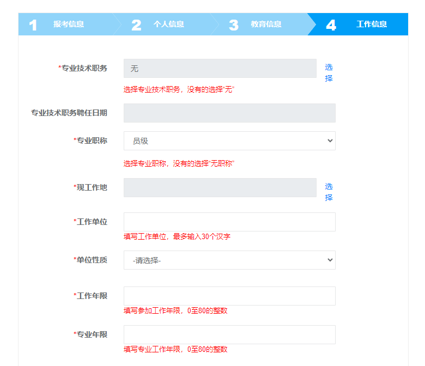Screen dimensions: 425x366
Task: Click hint text 选择专业职称，没有的选择“无职称”
Action: coord(179,163)
